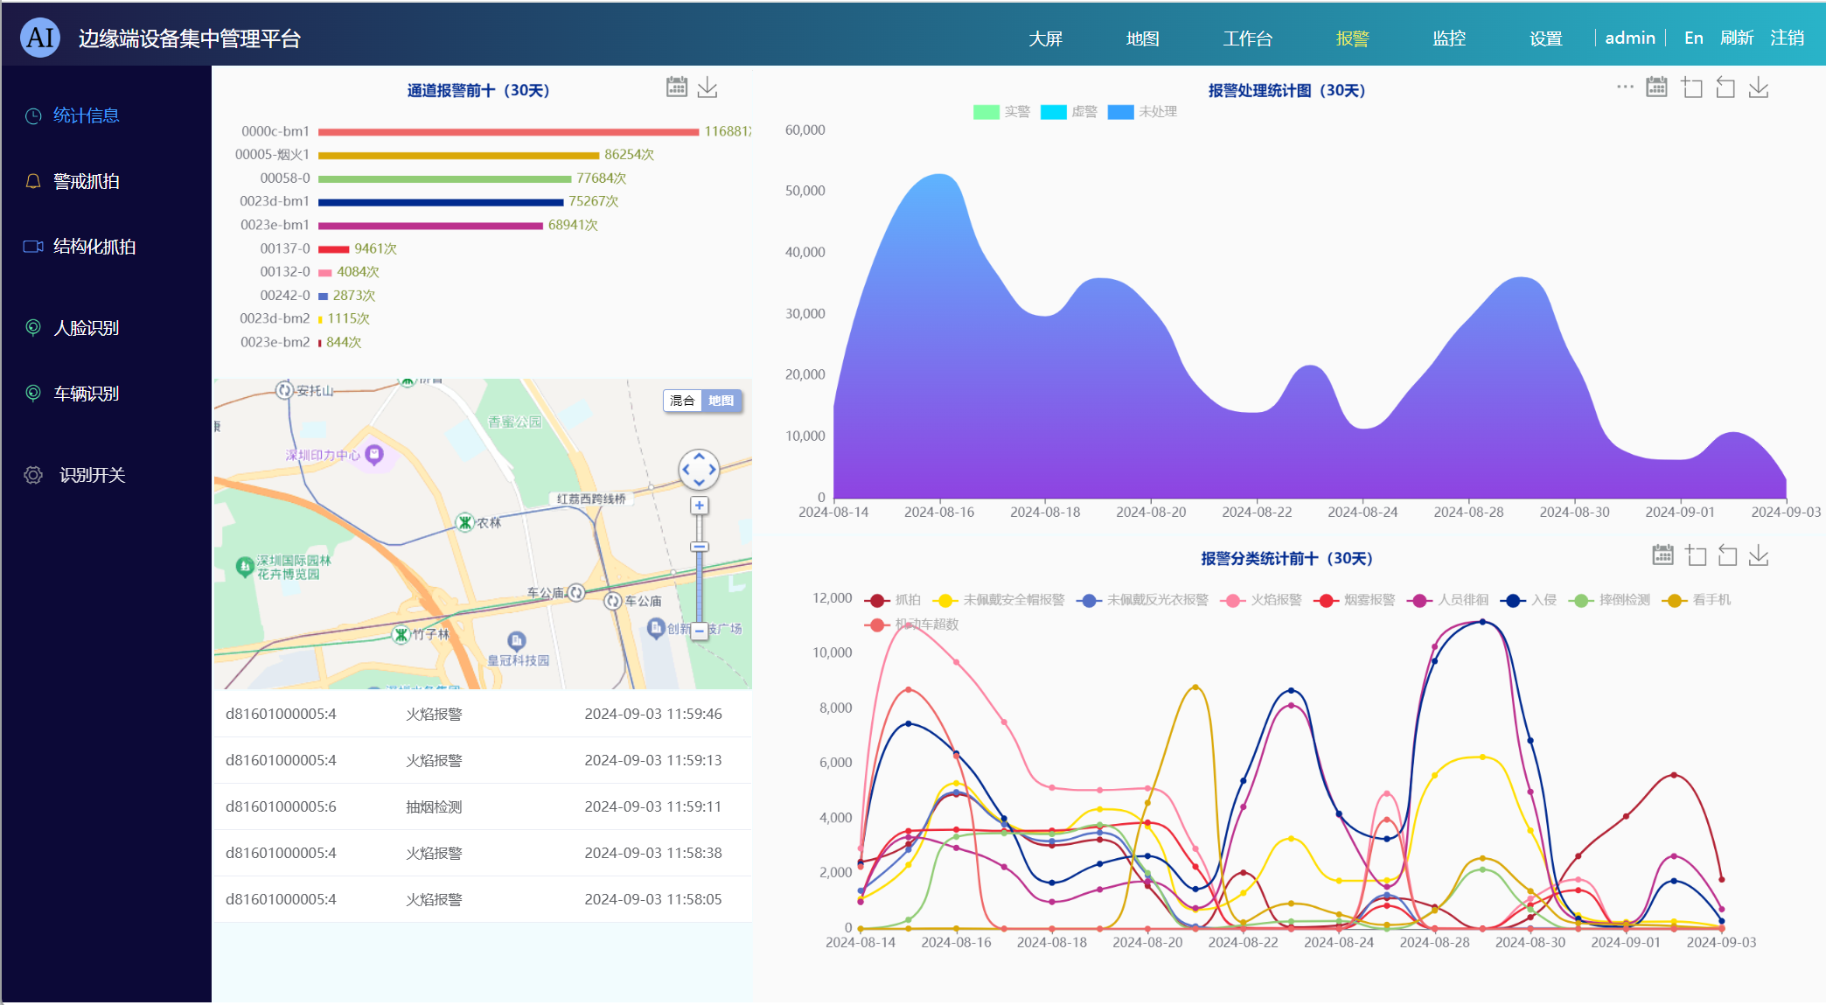Click the 刷新 refresh link
Image resolution: width=1826 pixels, height=1005 pixels.
tap(1736, 38)
